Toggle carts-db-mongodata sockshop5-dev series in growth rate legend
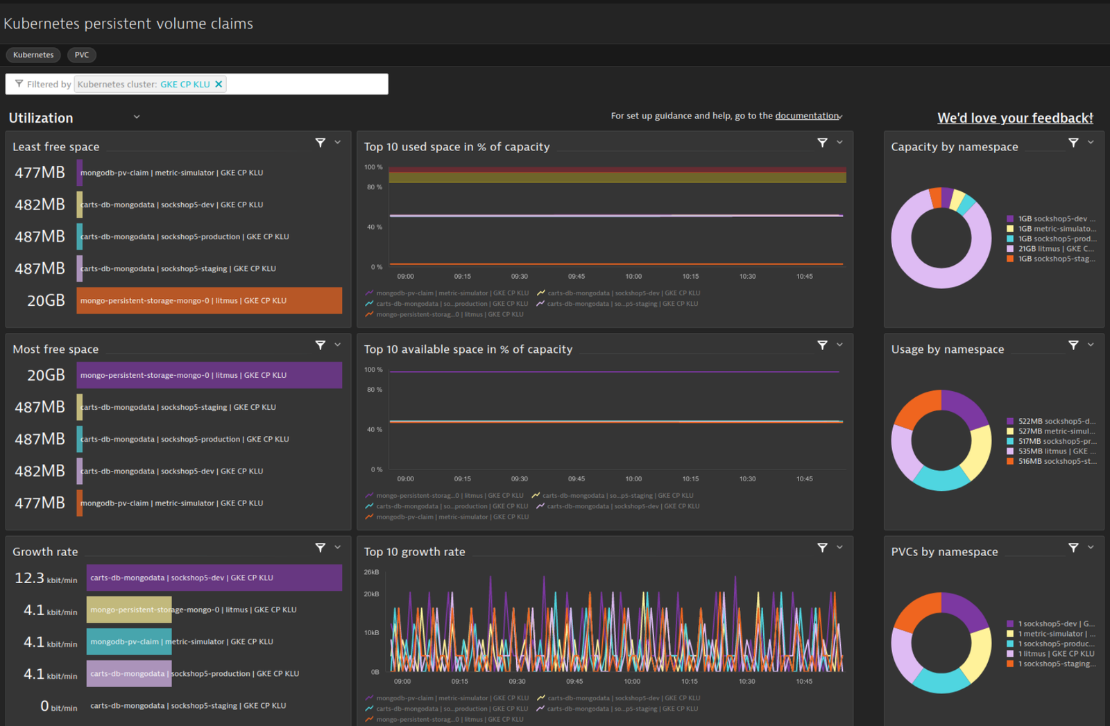 pyautogui.click(x=618, y=698)
